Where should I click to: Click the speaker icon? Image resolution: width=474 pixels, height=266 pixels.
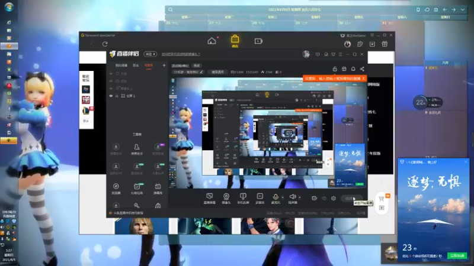pos(292,197)
